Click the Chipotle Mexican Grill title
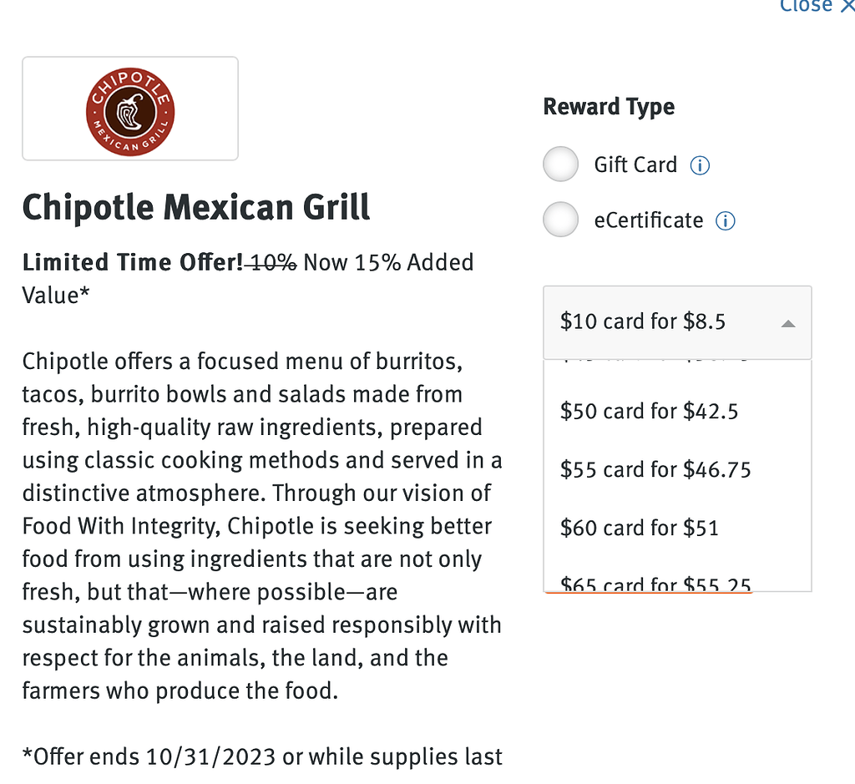 point(195,207)
